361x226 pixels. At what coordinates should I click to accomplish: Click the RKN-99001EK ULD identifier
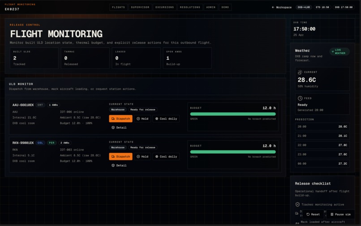click(23, 143)
